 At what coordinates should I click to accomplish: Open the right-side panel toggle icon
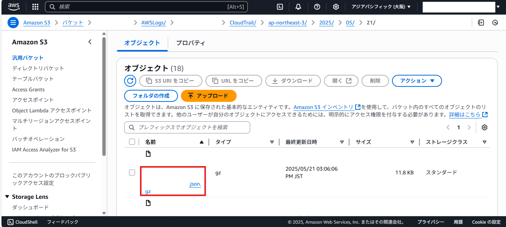pos(481,23)
